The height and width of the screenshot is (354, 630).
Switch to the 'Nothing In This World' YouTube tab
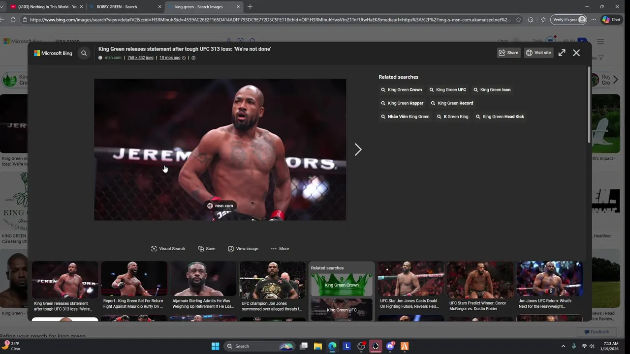pos(47,7)
